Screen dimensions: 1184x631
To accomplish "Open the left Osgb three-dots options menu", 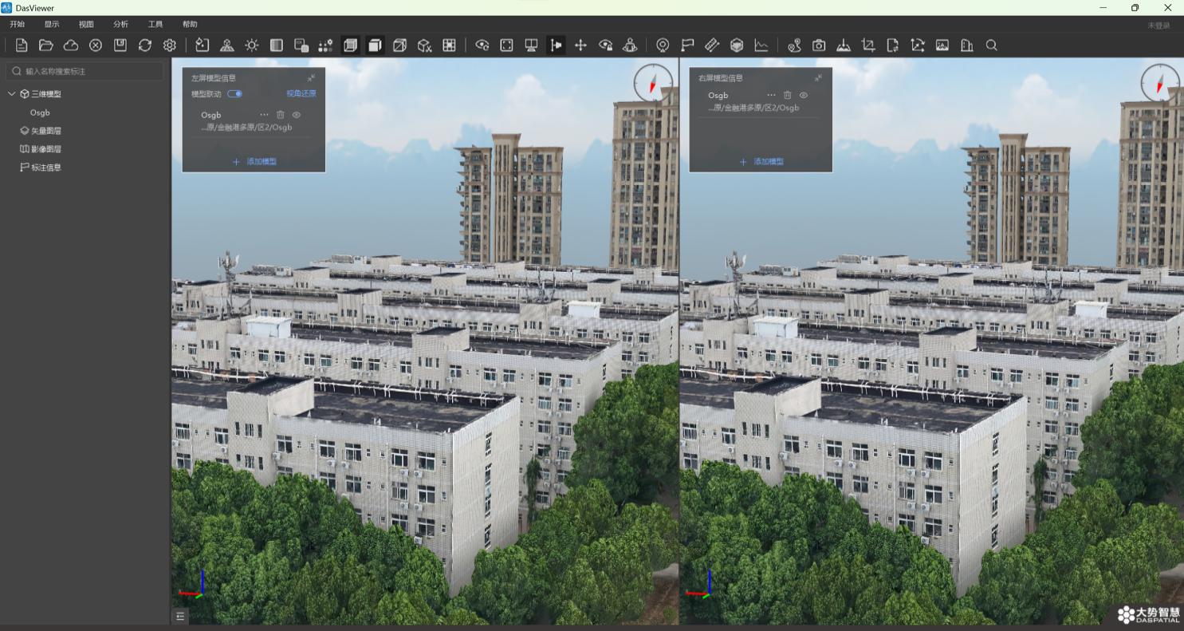I will pyautogui.click(x=265, y=115).
